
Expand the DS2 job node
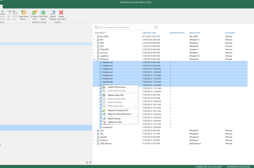(94, 46)
